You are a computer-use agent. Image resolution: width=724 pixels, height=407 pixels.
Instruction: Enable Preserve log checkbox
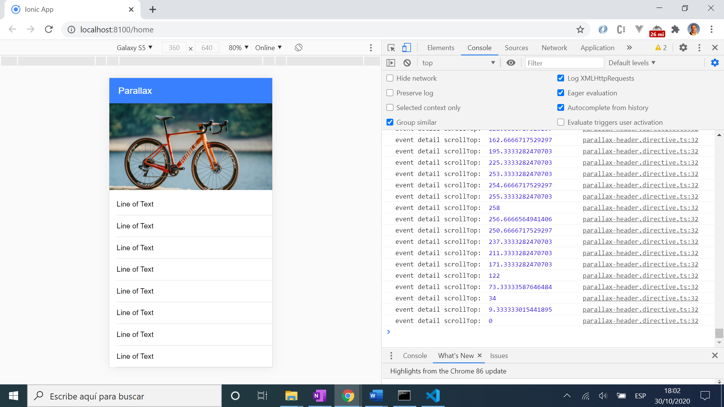tap(390, 93)
